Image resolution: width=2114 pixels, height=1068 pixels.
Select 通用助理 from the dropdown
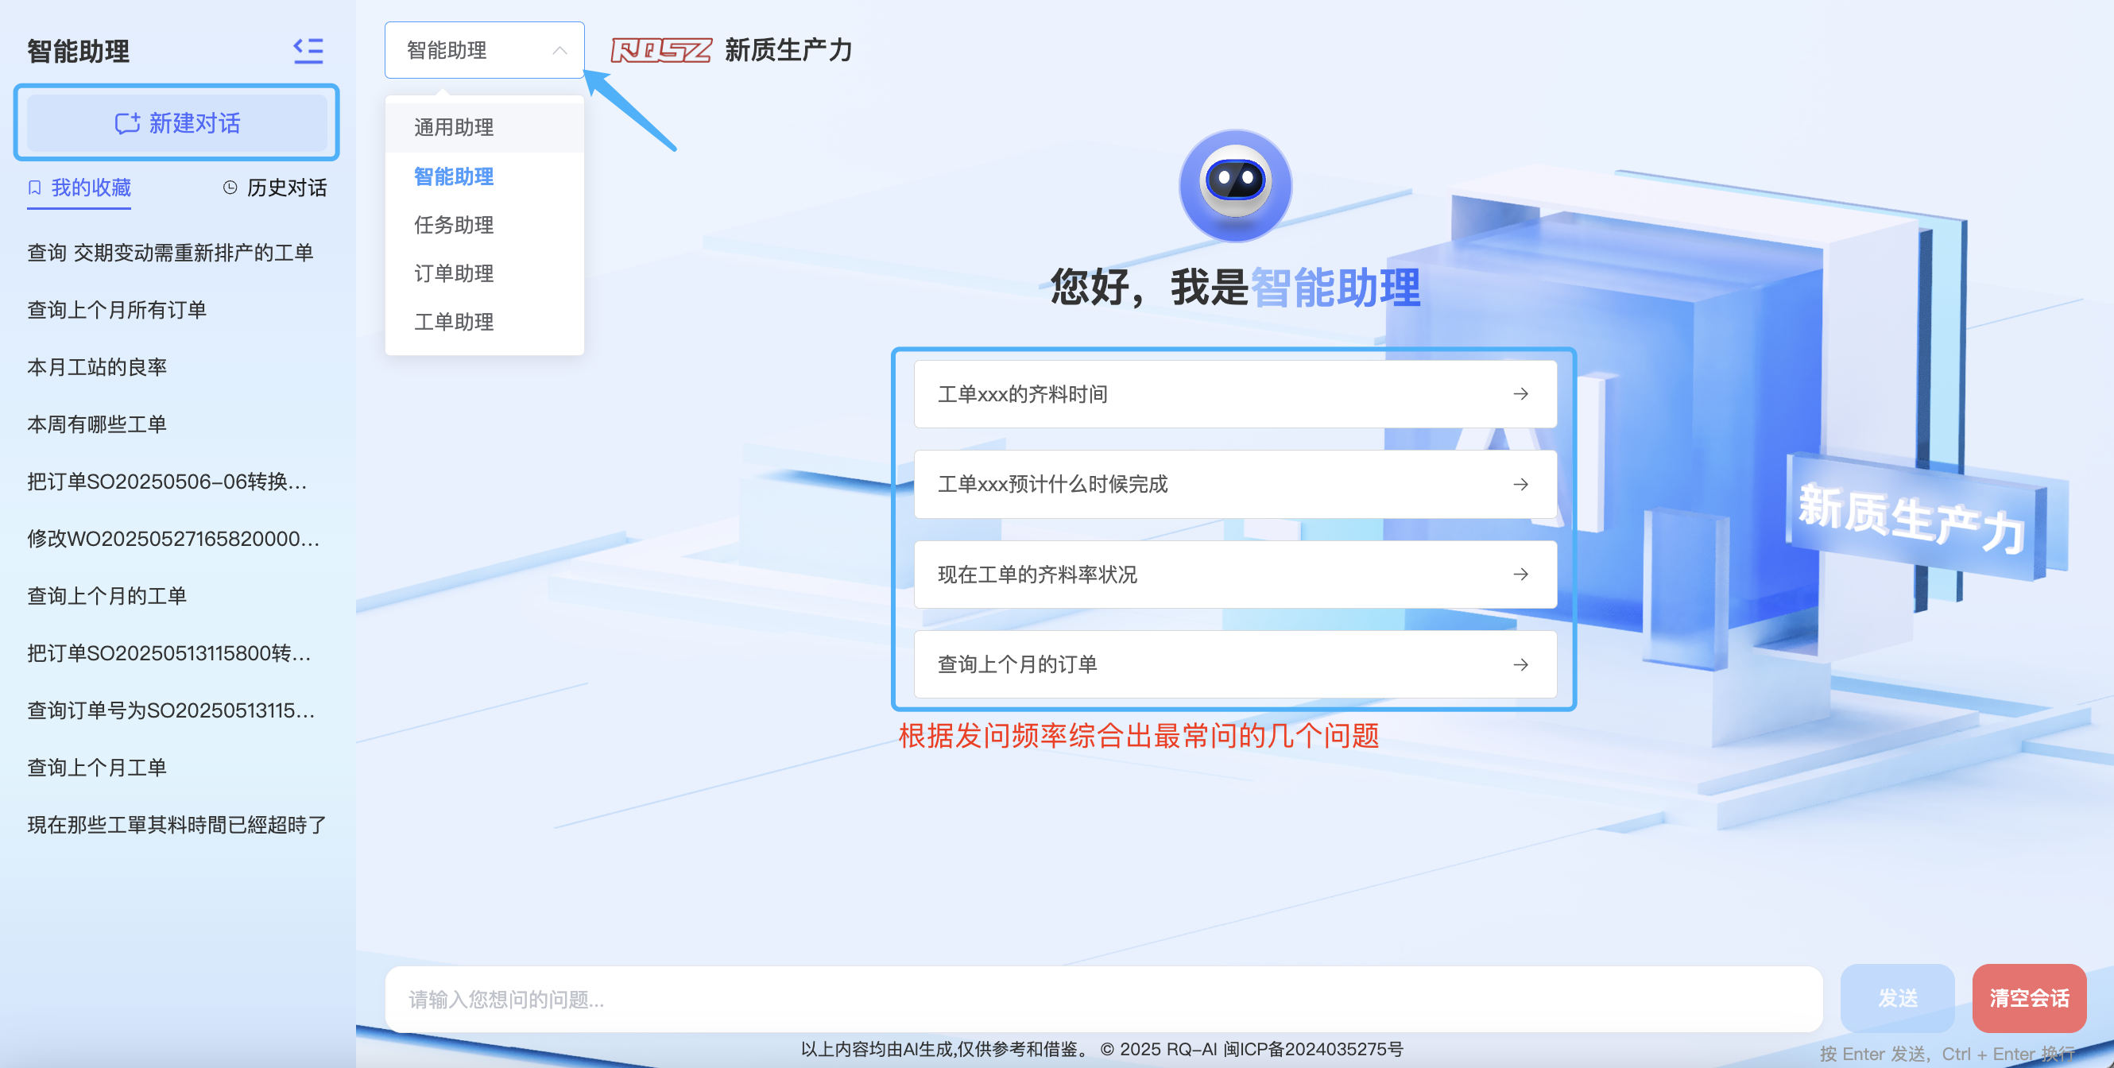point(454,128)
